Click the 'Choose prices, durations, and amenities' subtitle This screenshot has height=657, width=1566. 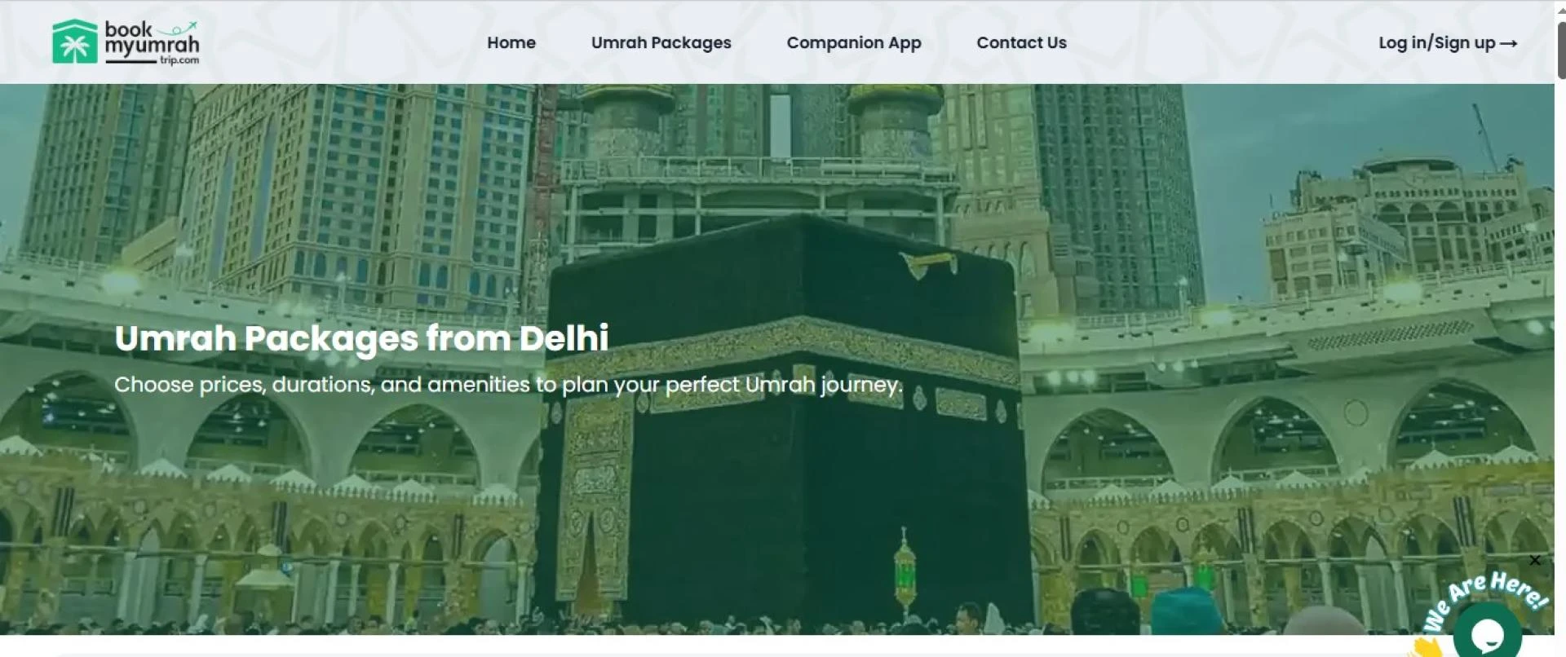coord(508,384)
